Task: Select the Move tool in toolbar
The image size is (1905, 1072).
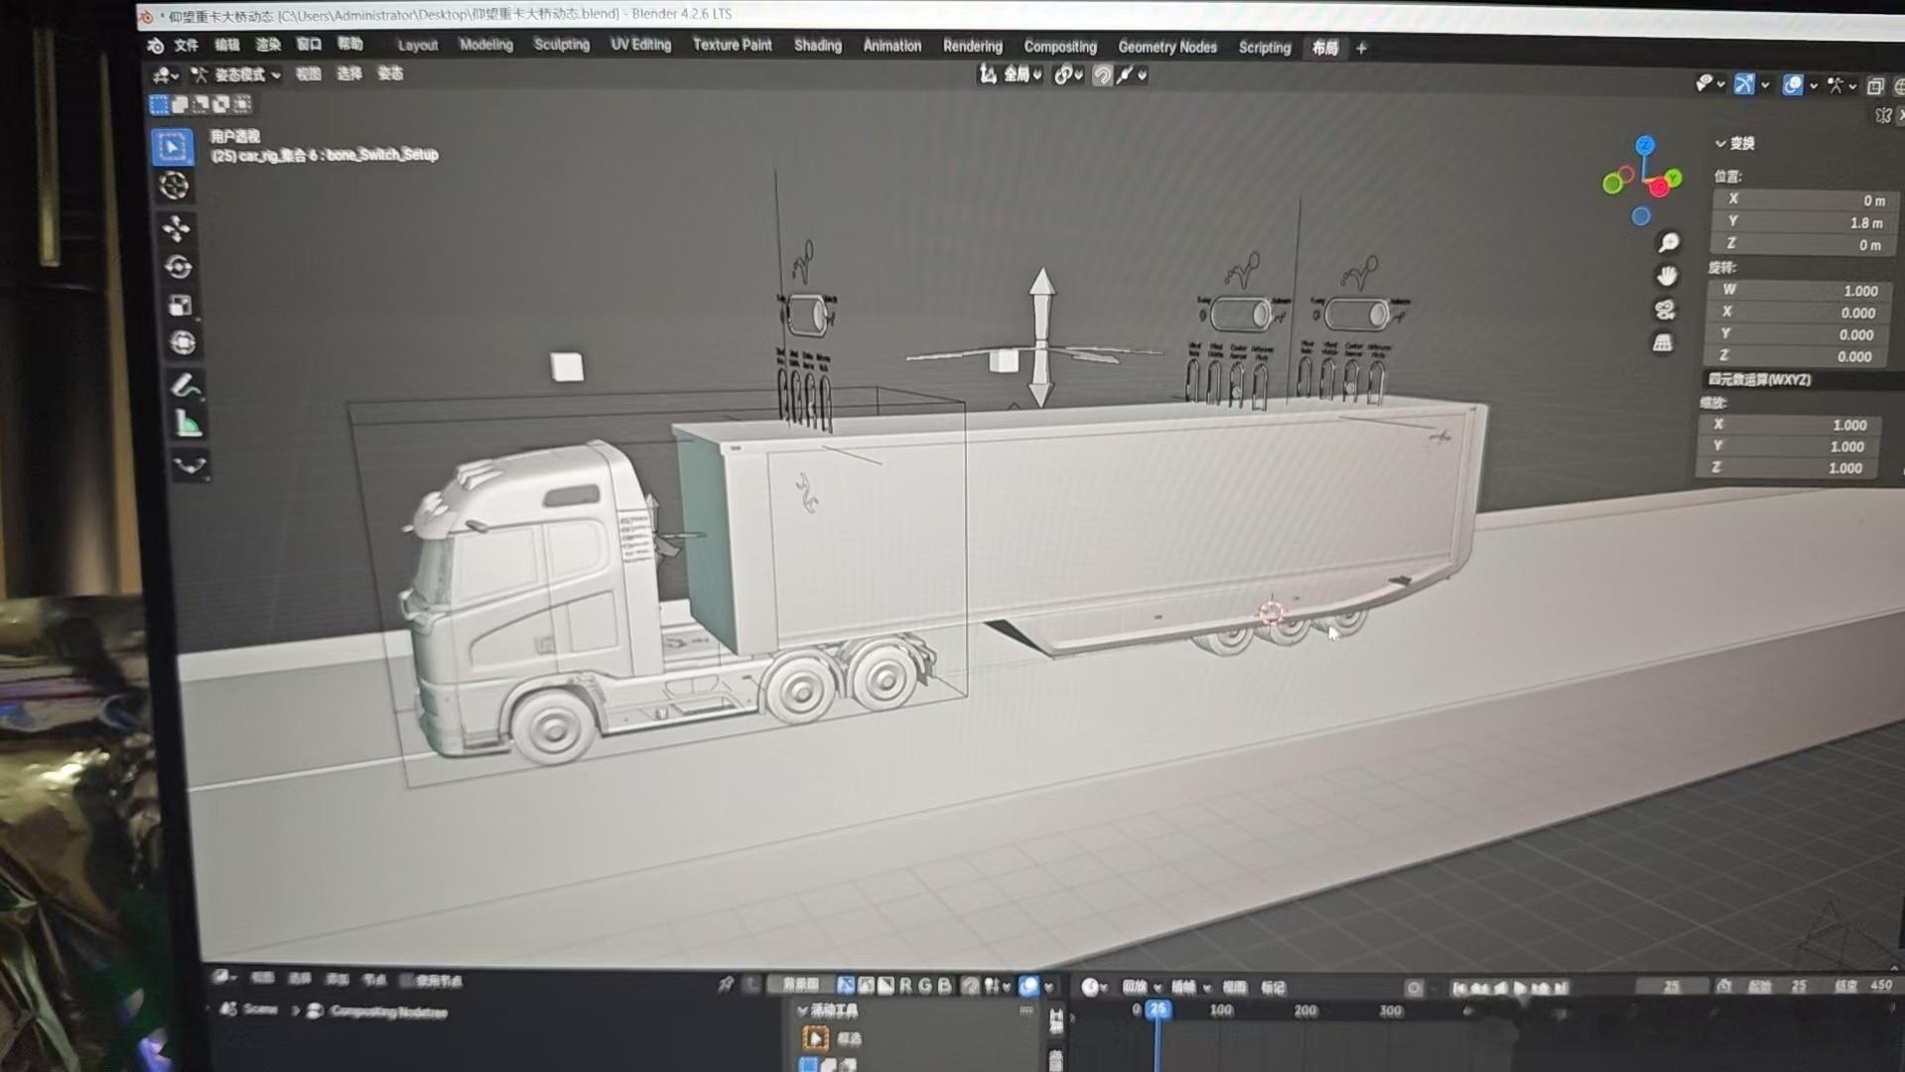Action: tap(177, 228)
